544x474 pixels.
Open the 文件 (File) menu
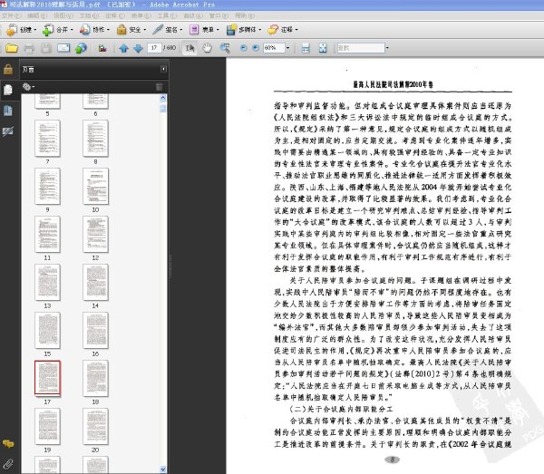(x=11, y=15)
